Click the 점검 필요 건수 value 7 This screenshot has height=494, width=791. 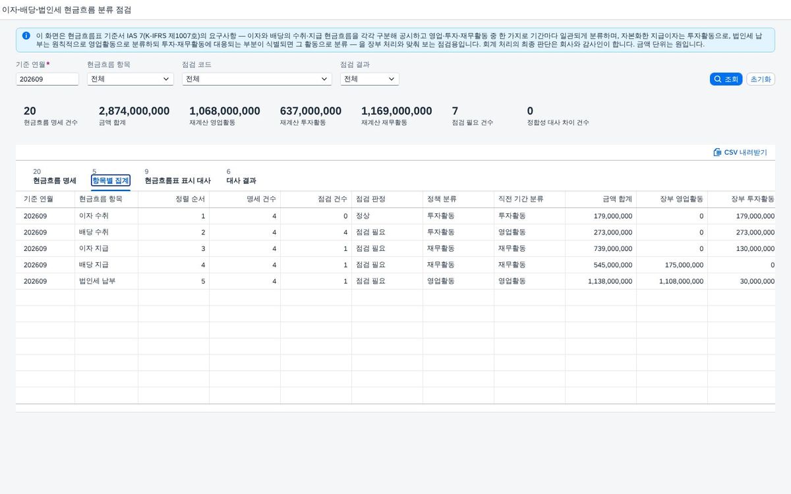pyautogui.click(x=455, y=111)
